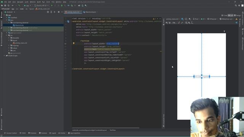Screen dimensions: 244x137
Task: Open the Version Control tool window
Action: click(10, 133)
